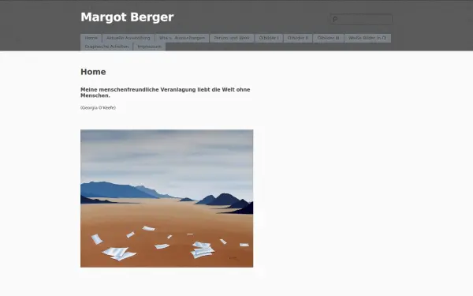
Task: Click the artist signature on the painting
Action: pos(233,258)
